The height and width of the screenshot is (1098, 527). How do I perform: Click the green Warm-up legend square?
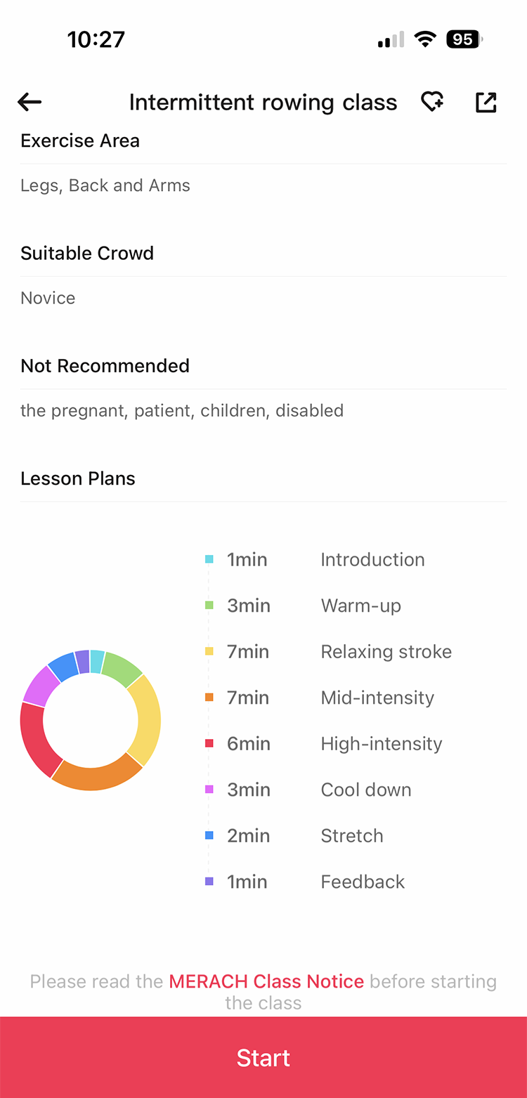tap(209, 606)
